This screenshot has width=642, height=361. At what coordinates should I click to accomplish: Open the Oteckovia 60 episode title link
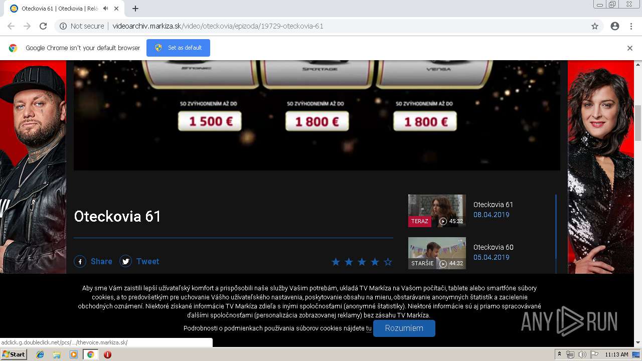coord(493,247)
